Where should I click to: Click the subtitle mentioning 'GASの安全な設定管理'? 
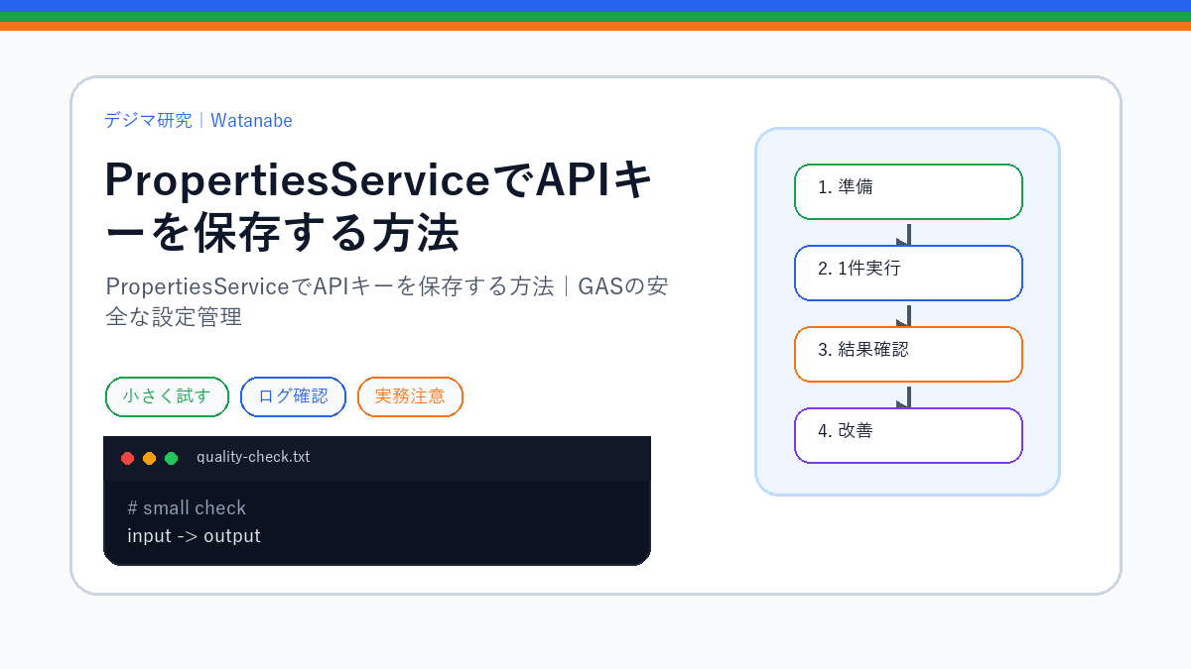pos(387,302)
